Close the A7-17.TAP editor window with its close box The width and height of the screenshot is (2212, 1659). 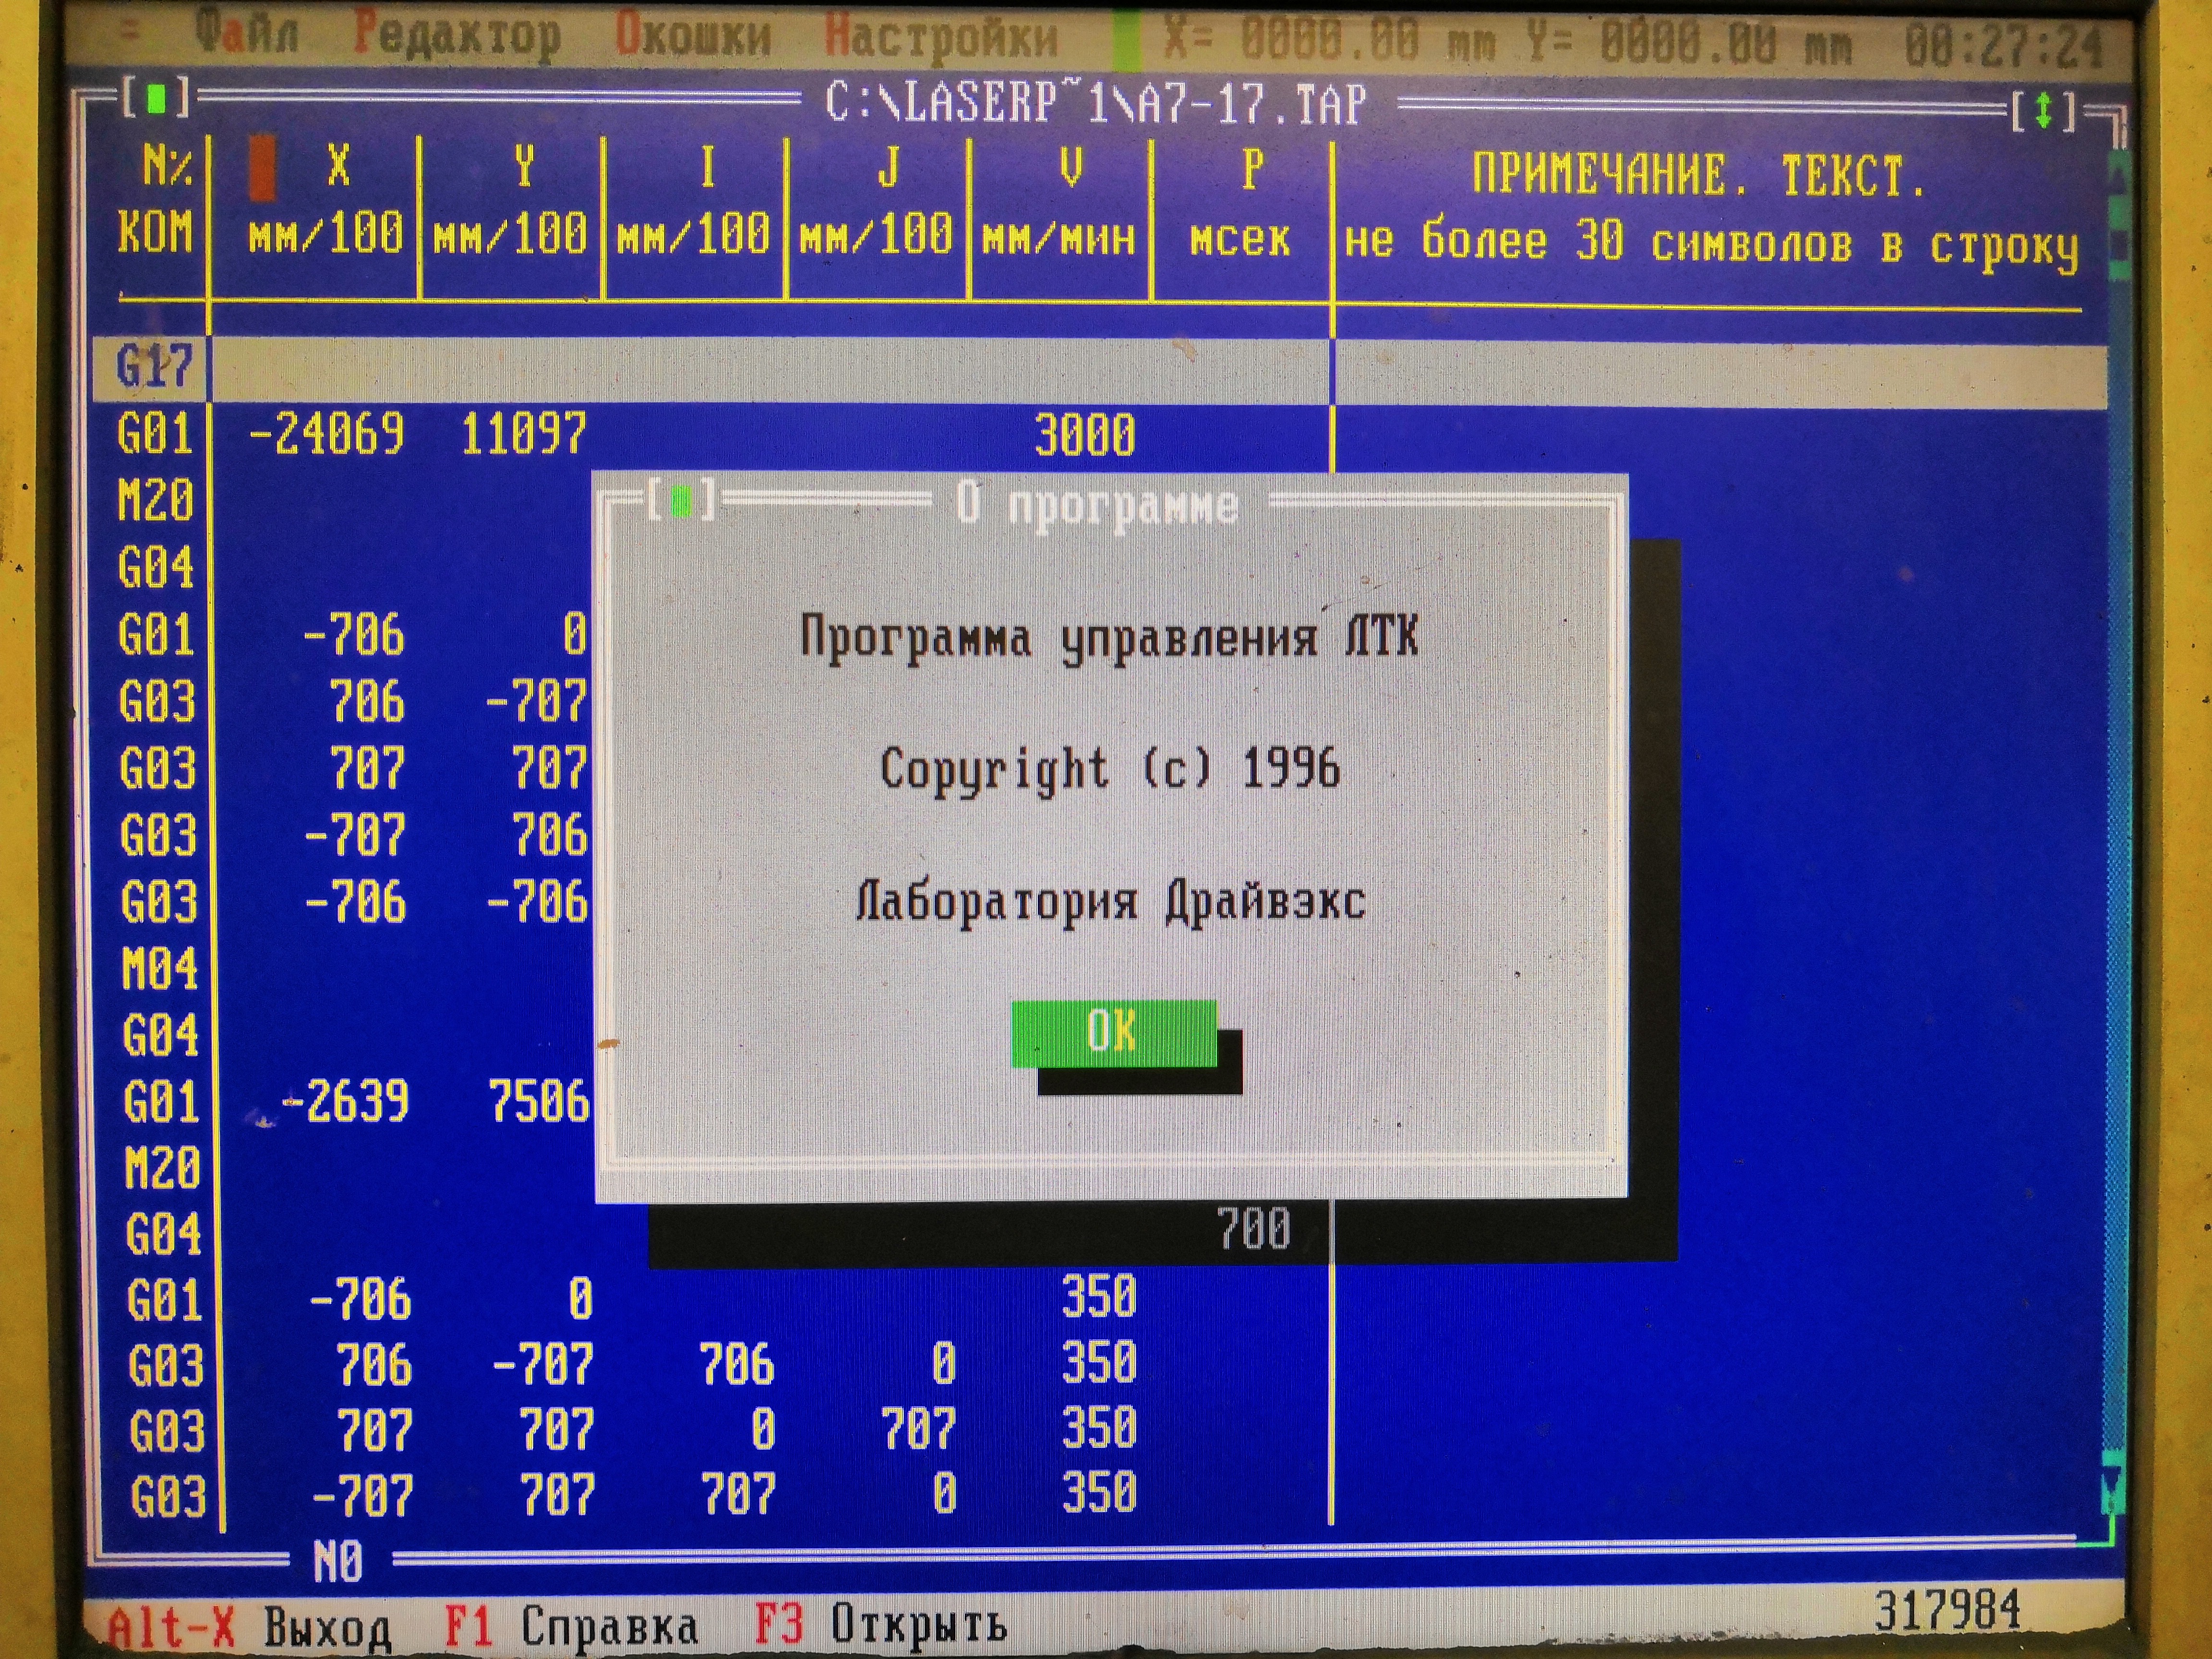click(156, 99)
